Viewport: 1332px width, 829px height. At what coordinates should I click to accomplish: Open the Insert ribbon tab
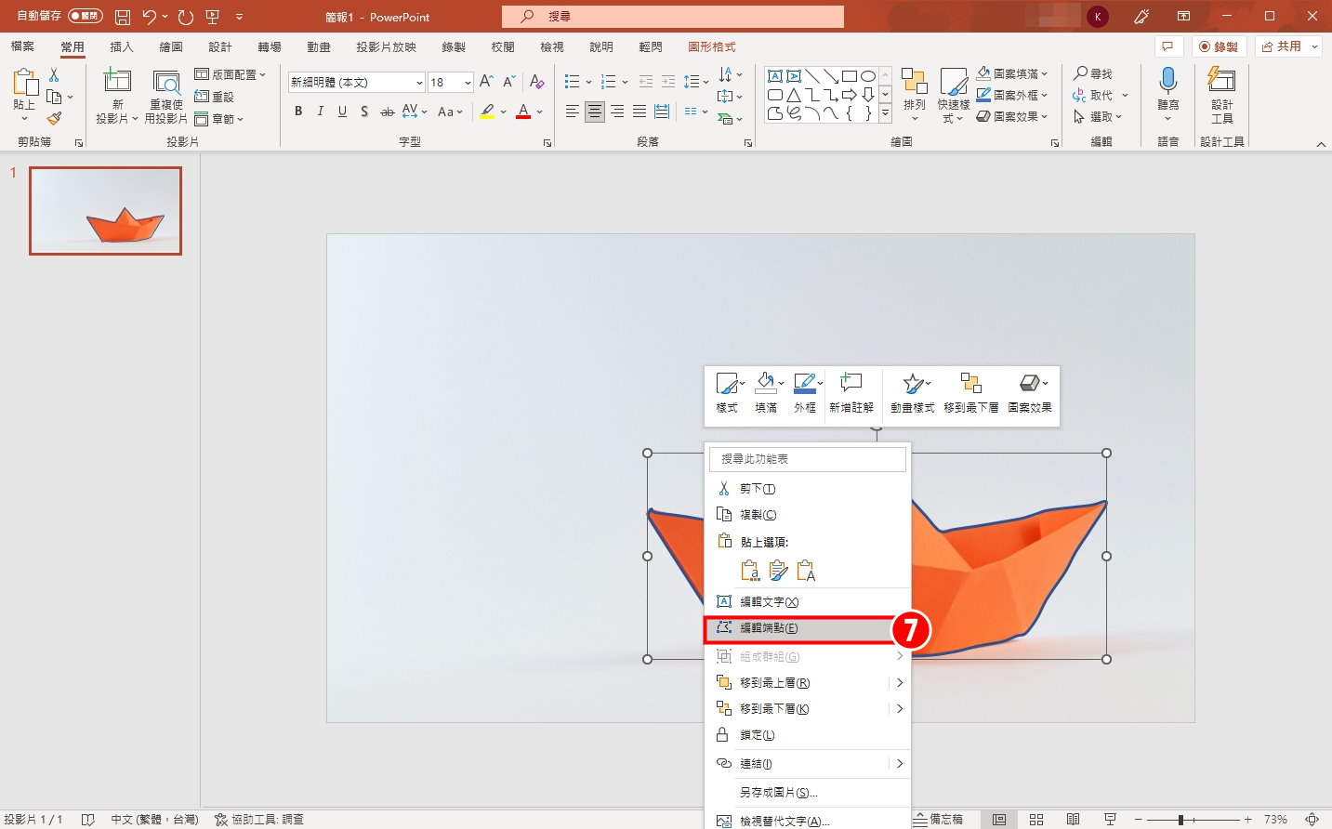(122, 46)
